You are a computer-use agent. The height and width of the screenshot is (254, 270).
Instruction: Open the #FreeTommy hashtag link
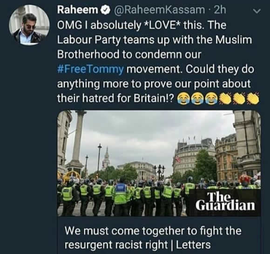coord(90,69)
